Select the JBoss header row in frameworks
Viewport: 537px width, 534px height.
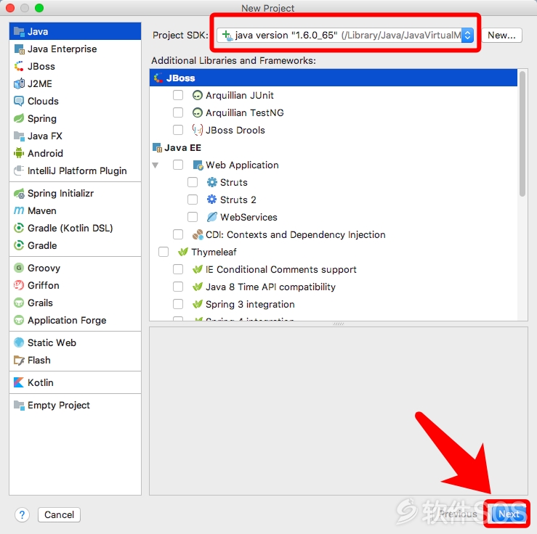tap(334, 78)
